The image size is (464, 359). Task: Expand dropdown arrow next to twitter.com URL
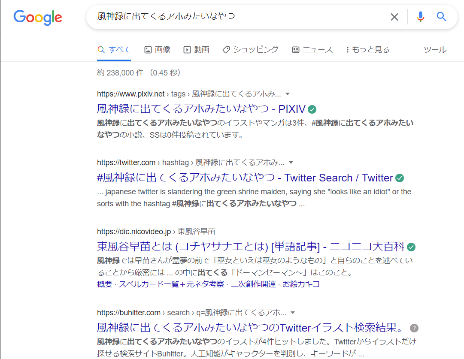(x=291, y=163)
